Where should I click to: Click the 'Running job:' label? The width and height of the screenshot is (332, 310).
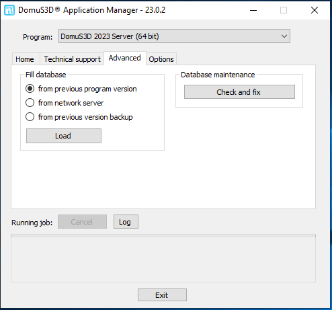click(x=32, y=223)
